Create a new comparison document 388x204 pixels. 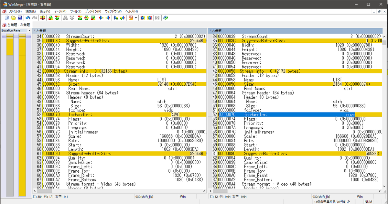point(6,17)
